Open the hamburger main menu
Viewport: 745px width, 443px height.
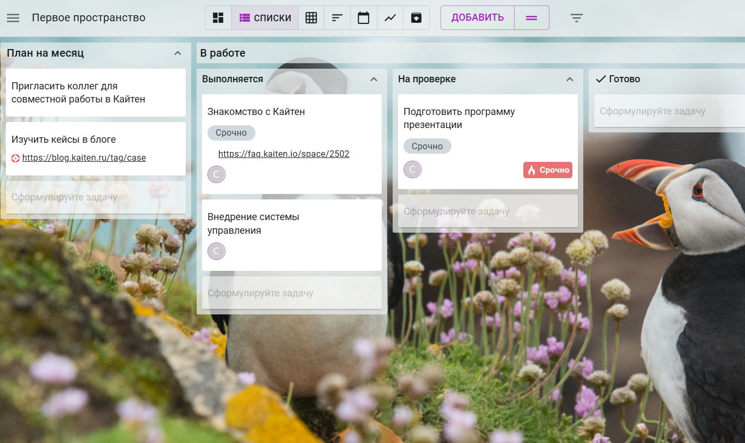click(x=13, y=18)
